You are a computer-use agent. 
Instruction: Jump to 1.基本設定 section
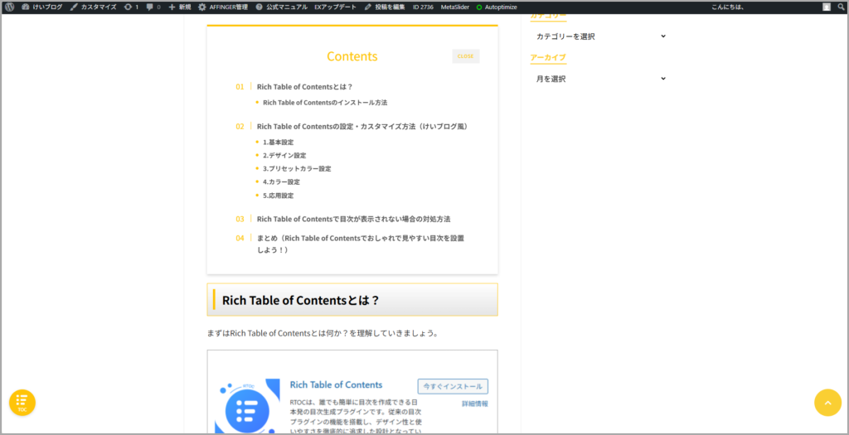tap(278, 143)
